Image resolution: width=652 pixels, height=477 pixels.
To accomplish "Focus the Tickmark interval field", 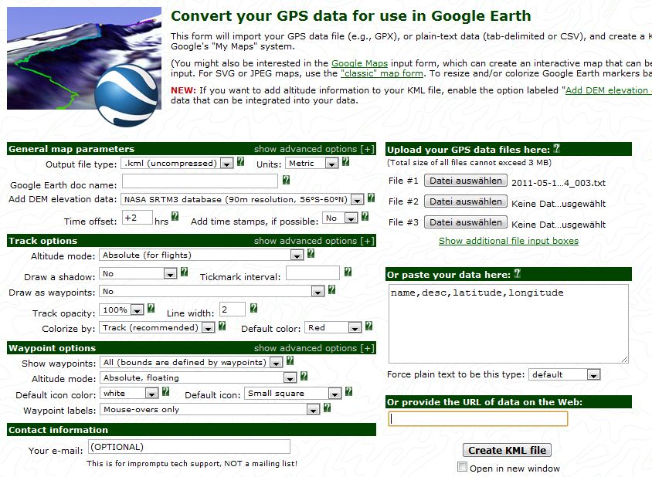I will 313,273.
